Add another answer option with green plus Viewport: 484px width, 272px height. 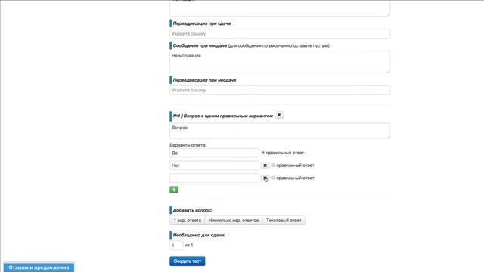point(174,190)
